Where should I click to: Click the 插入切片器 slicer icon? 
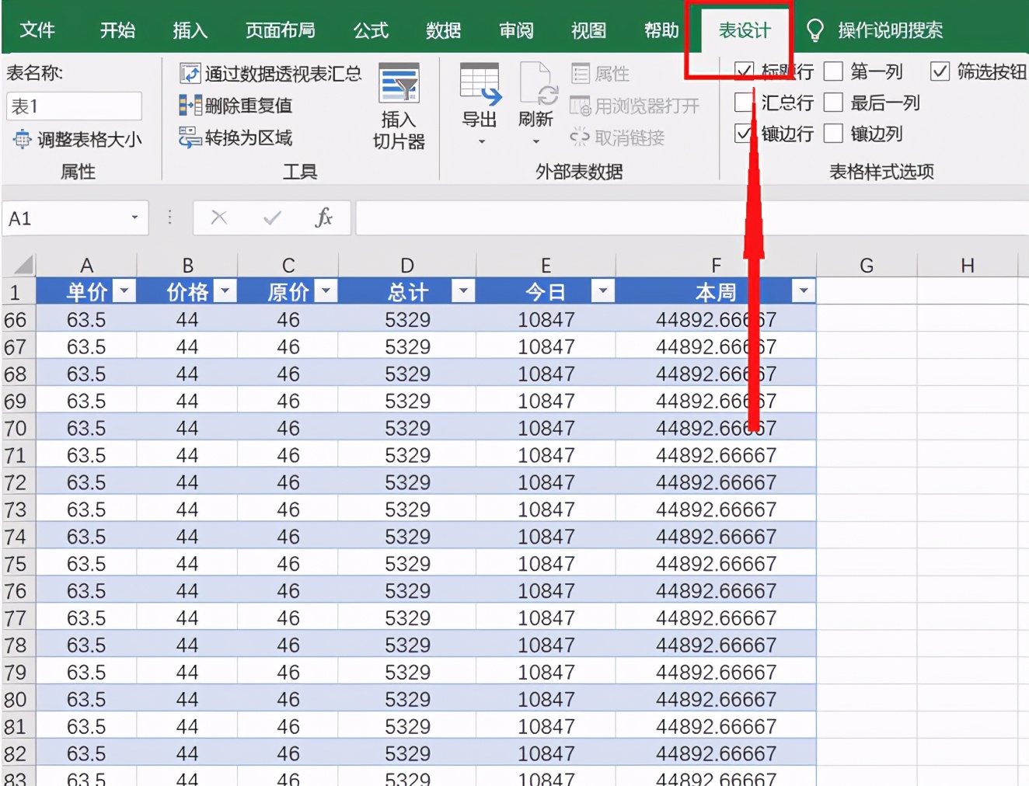tap(399, 84)
